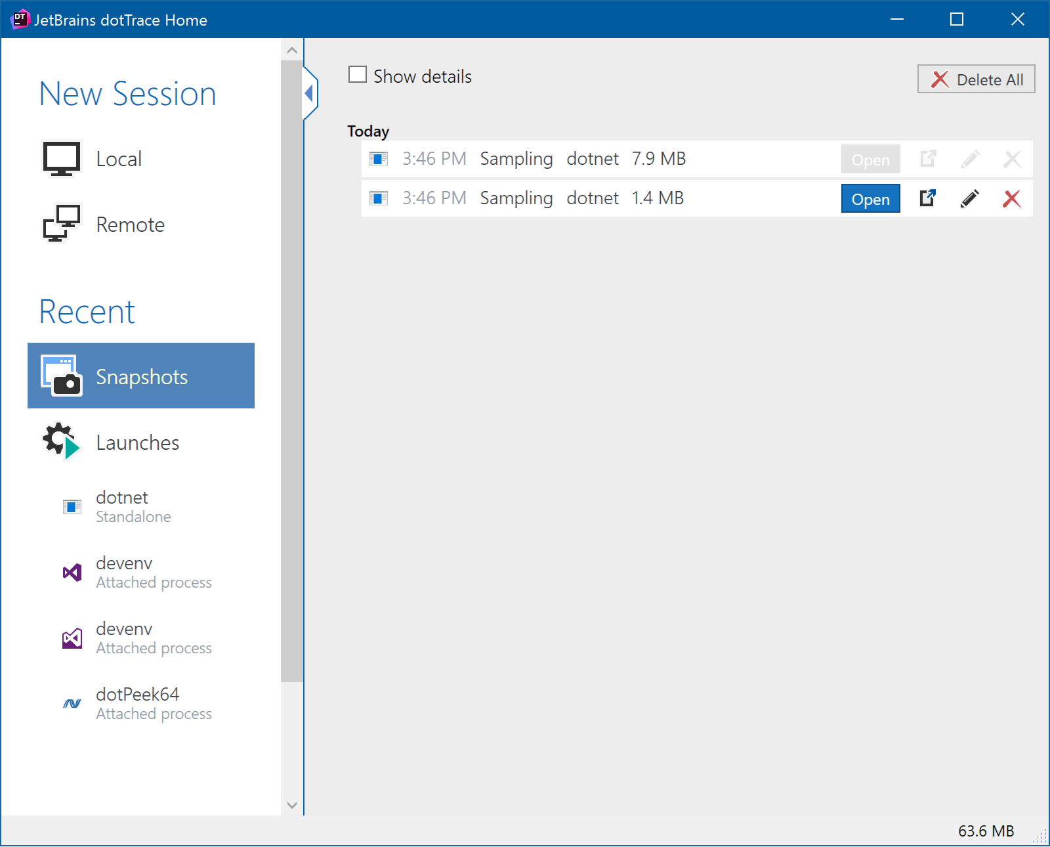Click the 1.4 MB snapshot type icon

[x=379, y=198]
